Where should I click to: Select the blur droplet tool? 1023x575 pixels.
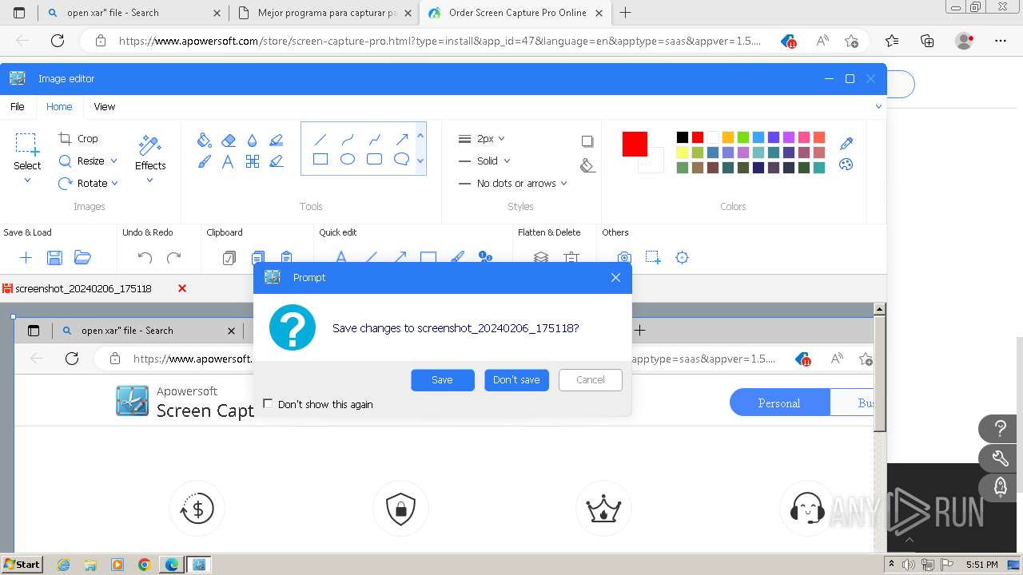point(253,140)
